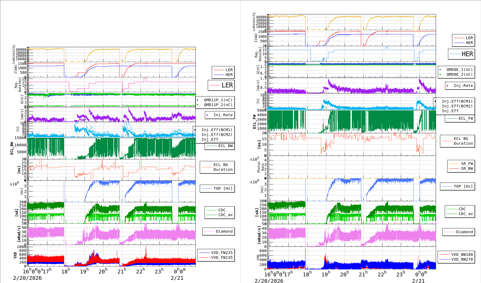Click the 19h time tick in right panel
Image resolution: width=481 pixels, height=283 pixels.
(x=325, y=274)
